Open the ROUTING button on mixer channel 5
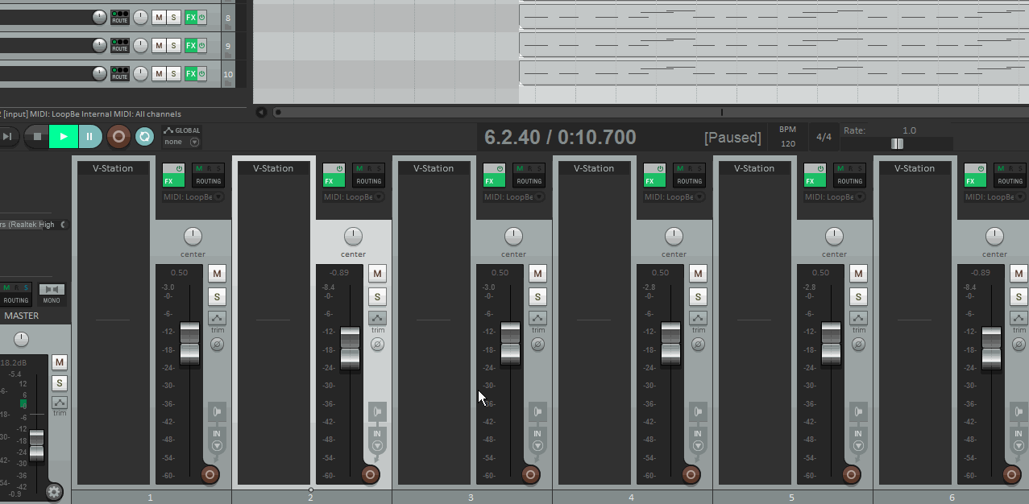Viewport: 1029px width, 504px height. coord(849,176)
